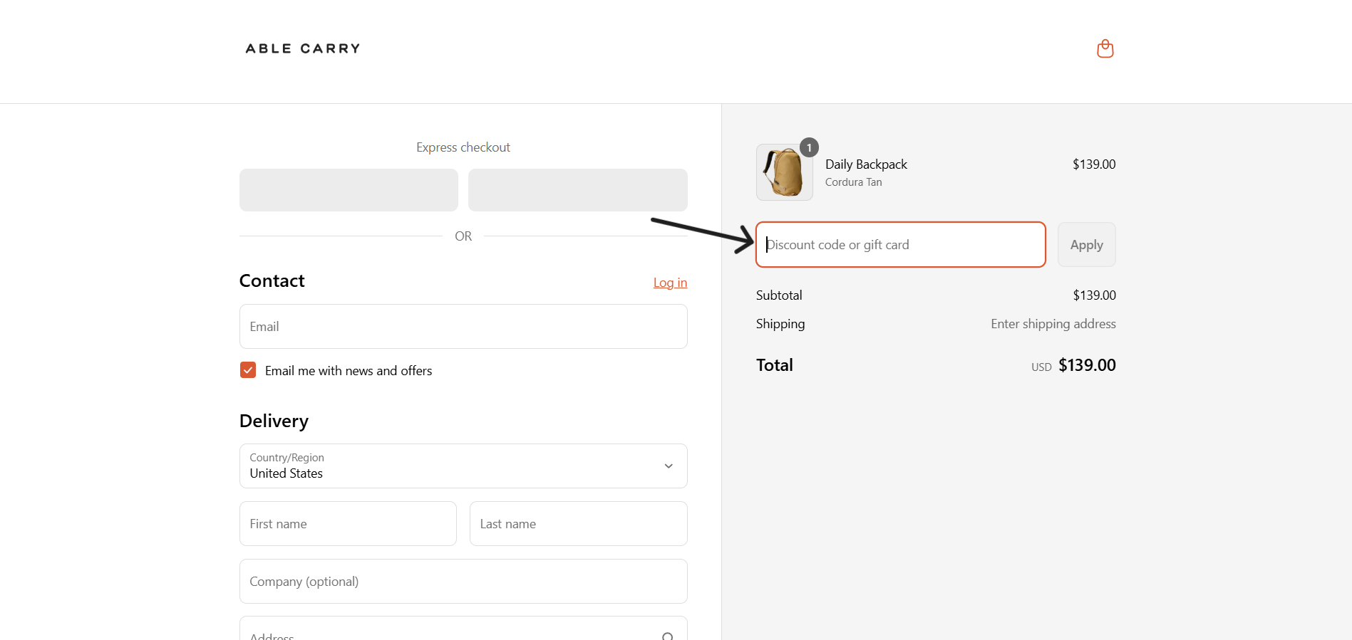Screen dimensions: 1352x640
Task: Focus the Discount code or gift card field
Action: [x=900, y=245]
